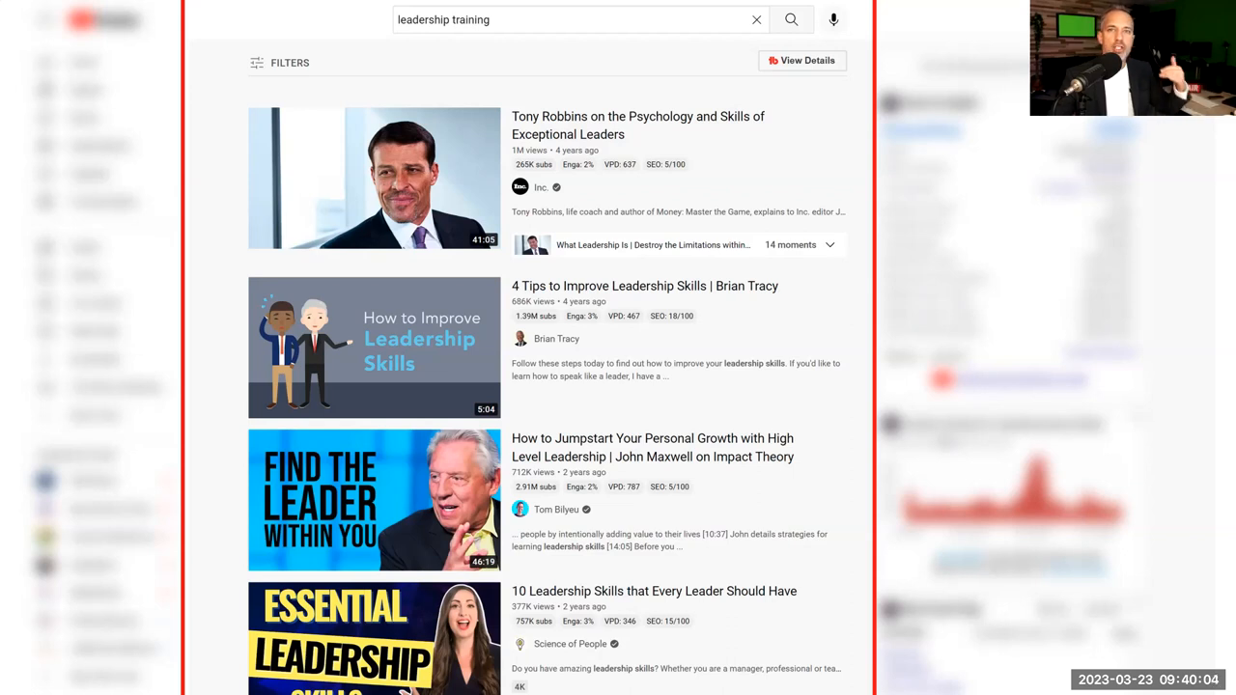
Task: Click the 46:19 duration label
Action: 484,562
